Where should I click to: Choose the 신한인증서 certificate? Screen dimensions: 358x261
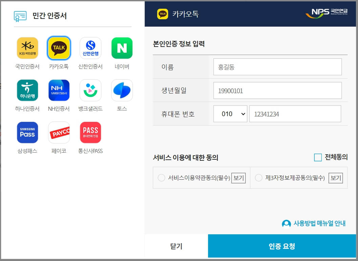point(90,48)
